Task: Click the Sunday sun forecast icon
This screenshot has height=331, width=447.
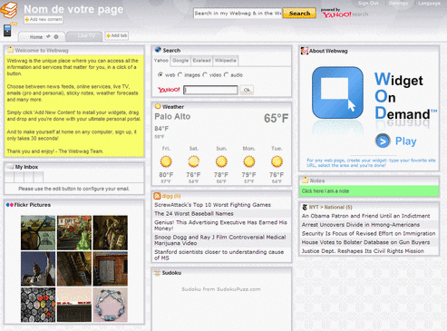Action: [221, 161]
